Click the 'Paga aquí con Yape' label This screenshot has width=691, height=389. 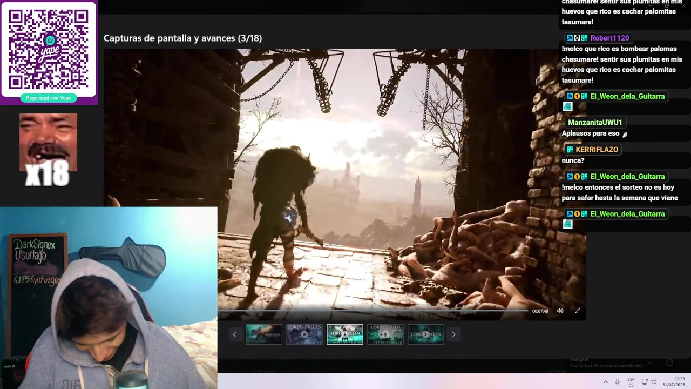(x=49, y=98)
